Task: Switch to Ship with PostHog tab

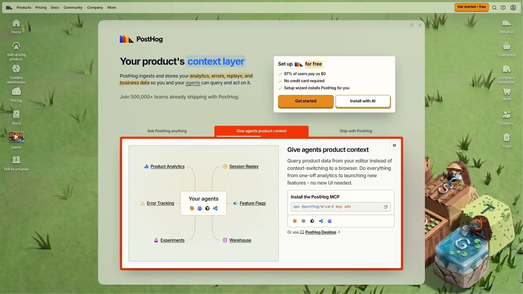Action: (356, 131)
